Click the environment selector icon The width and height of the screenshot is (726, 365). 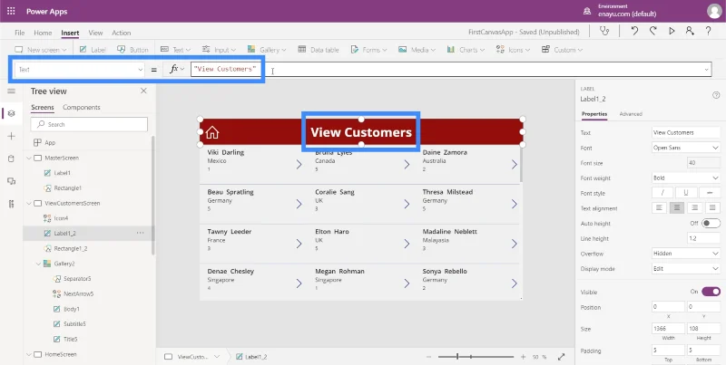pos(587,11)
